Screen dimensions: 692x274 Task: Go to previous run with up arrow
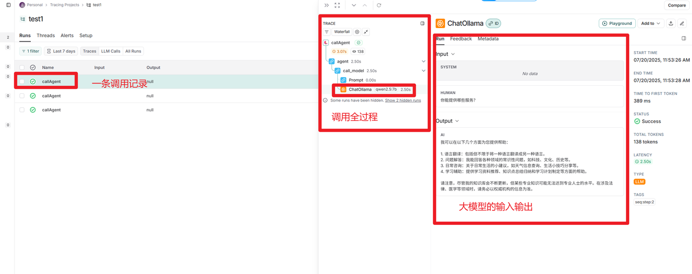click(x=365, y=5)
